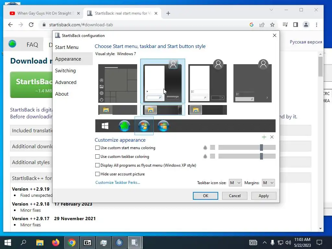The width and height of the screenshot is (332, 249).
Task: Expand Chrome tab search chevron
Action: pyautogui.click(x=271, y=10)
